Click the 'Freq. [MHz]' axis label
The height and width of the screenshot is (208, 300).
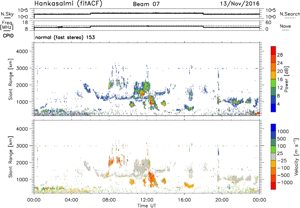coord(7,26)
